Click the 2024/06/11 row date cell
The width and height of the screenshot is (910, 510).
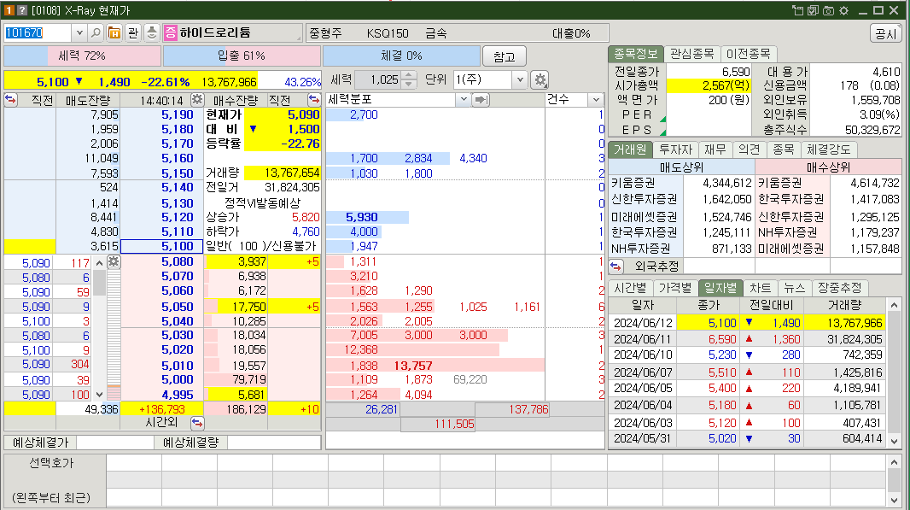[x=643, y=338]
